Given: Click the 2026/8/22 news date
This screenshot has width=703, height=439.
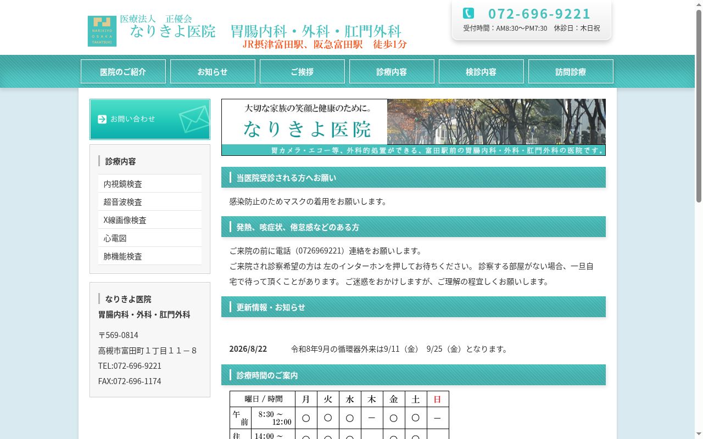Looking at the screenshot, I should (248, 349).
